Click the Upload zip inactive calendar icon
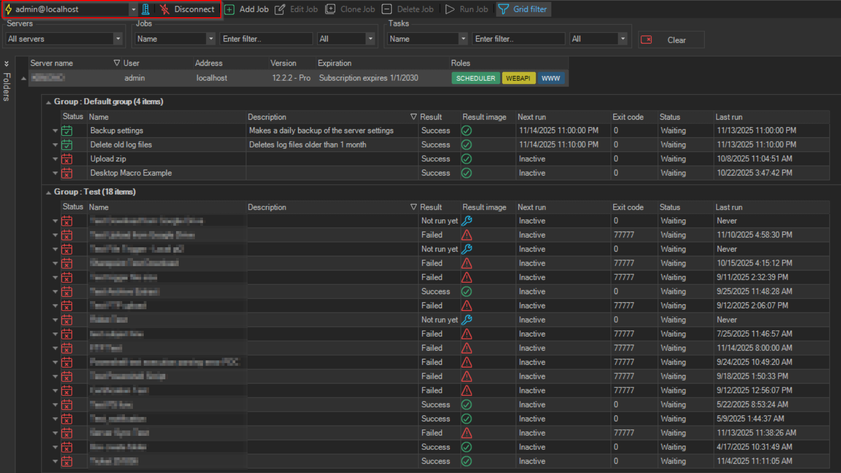Viewport: 841px width, 473px height. tap(67, 159)
